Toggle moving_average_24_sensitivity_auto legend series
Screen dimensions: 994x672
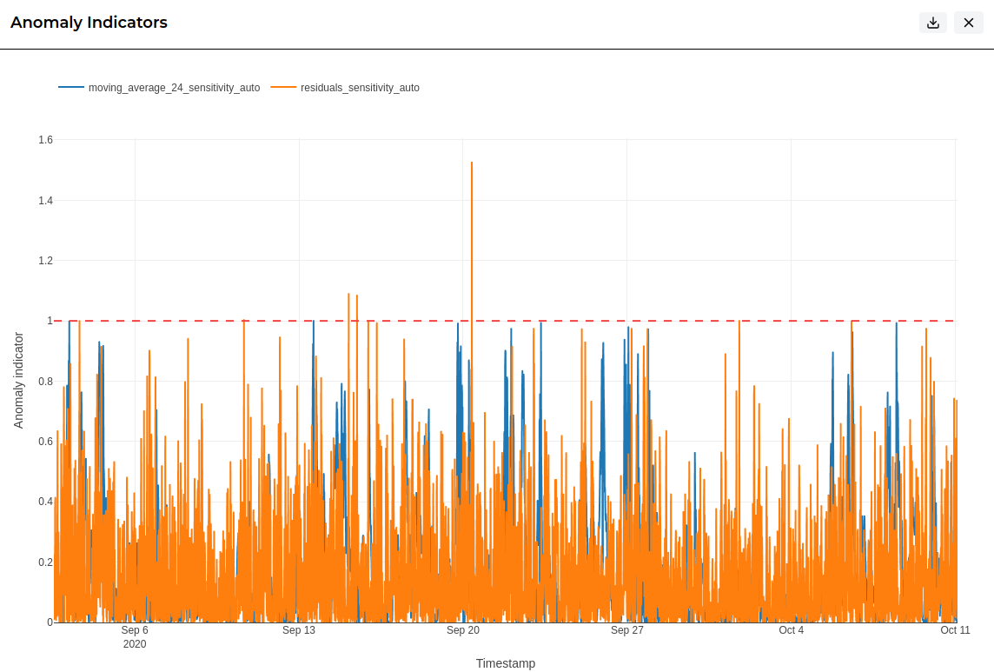(x=160, y=88)
